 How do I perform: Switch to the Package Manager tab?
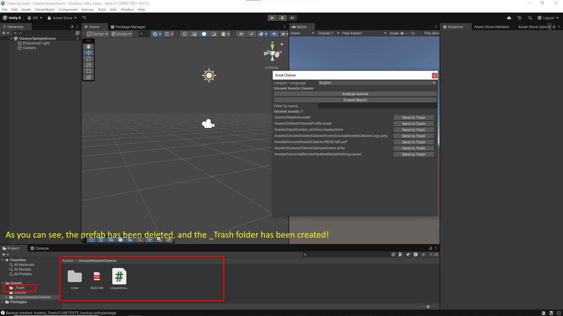click(x=128, y=27)
